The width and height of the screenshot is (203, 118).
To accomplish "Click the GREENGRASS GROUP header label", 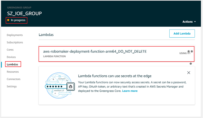I will point(19,8).
